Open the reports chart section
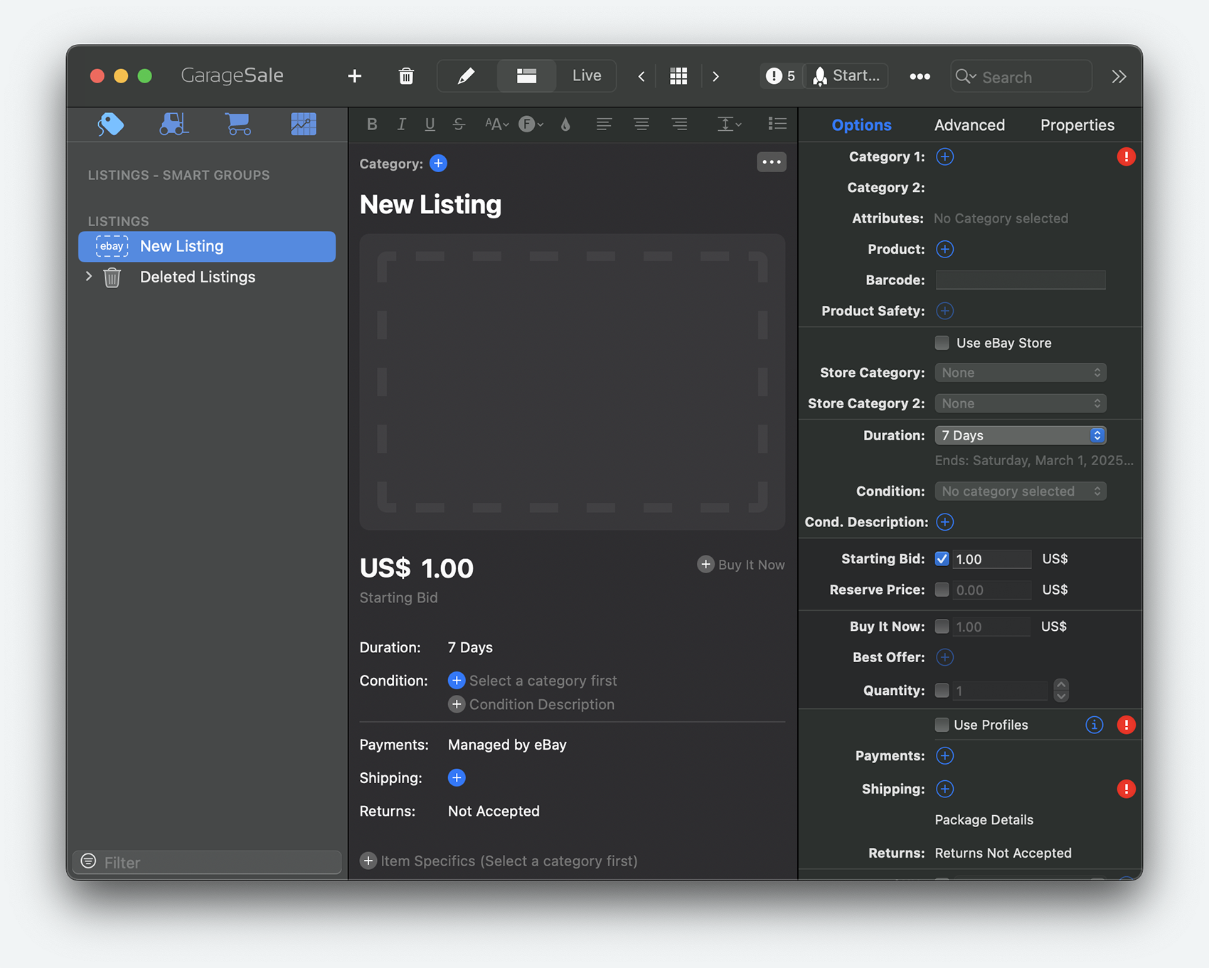Screen dimensions: 1209x968 tap(304, 124)
